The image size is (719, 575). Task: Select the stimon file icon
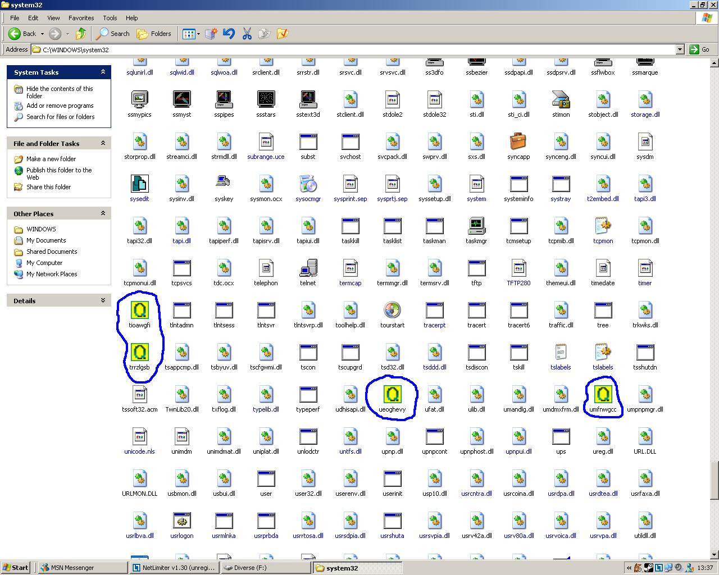coord(561,99)
